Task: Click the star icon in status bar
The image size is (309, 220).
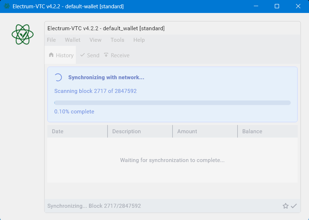Action: [x=285, y=206]
